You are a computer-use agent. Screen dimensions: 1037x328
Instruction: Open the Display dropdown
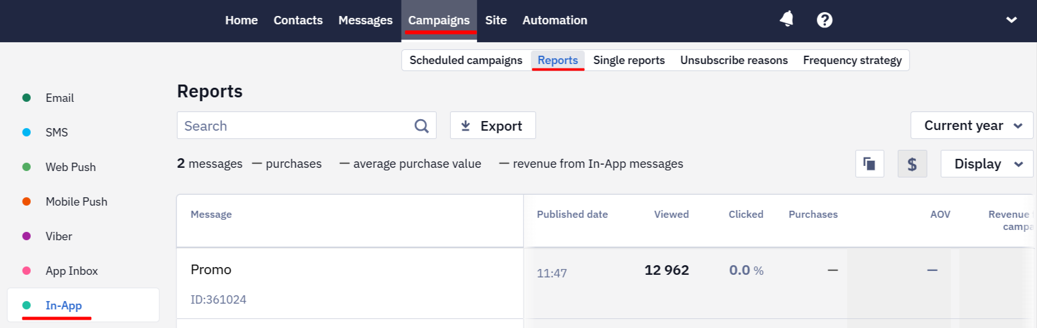point(987,164)
